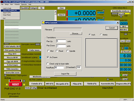The image size is (134, 101).
Task: Click the Zéró X button
Action: (x=61, y=15)
